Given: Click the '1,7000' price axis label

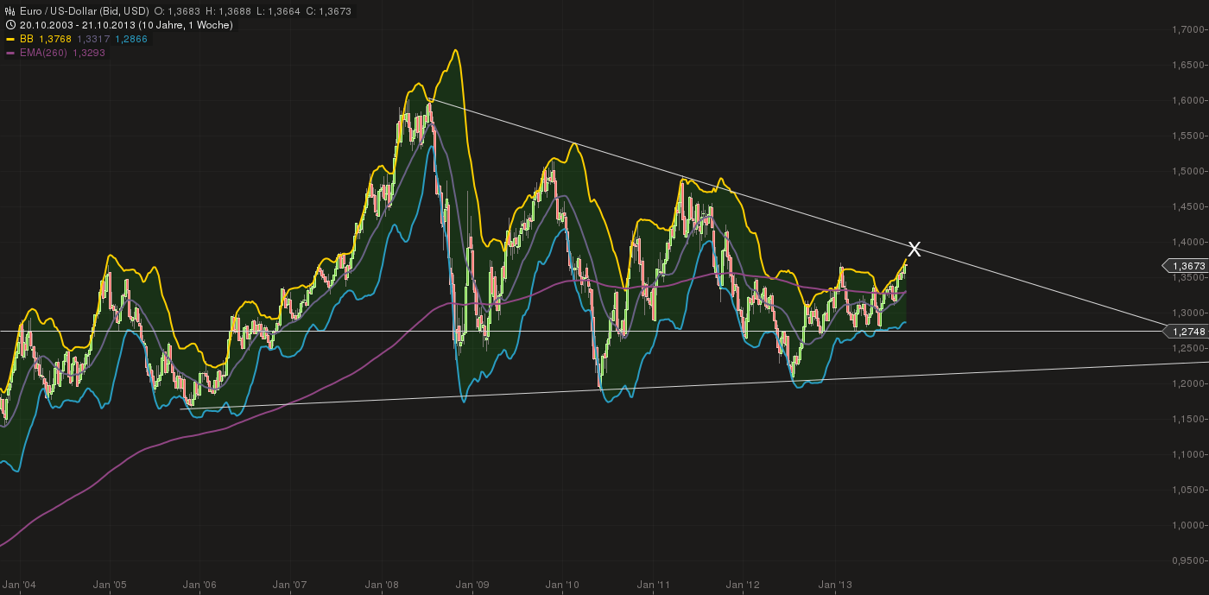Looking at the screenshot, I should pos(1189,30).
